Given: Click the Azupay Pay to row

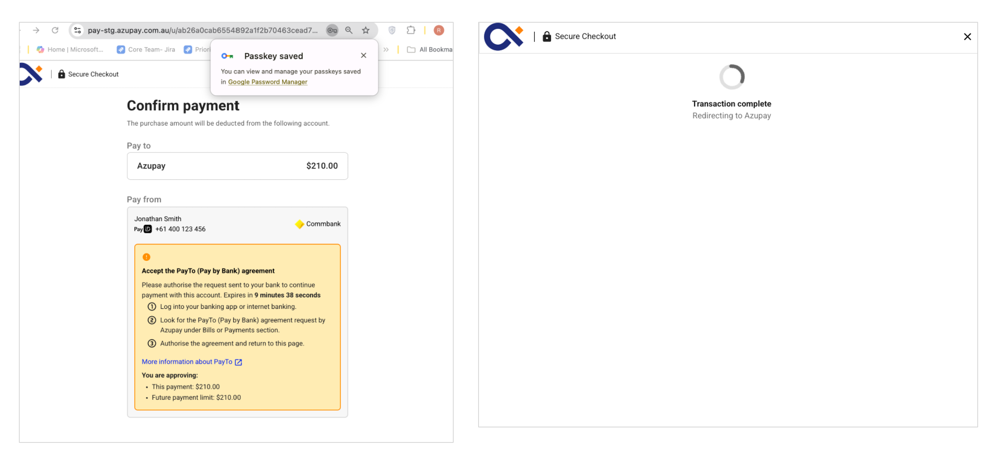Looking at the screenshot, I should coord(238,166).
